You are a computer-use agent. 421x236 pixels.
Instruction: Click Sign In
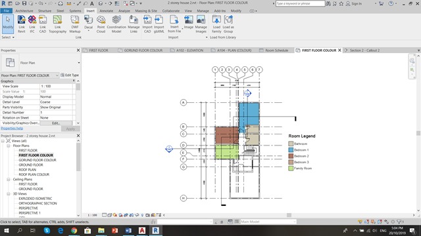pyautogui.click(x=354, y=3)
